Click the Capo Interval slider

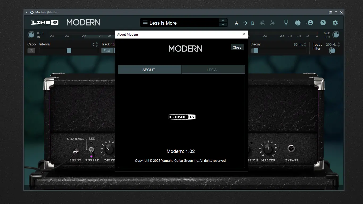(69, 50)
